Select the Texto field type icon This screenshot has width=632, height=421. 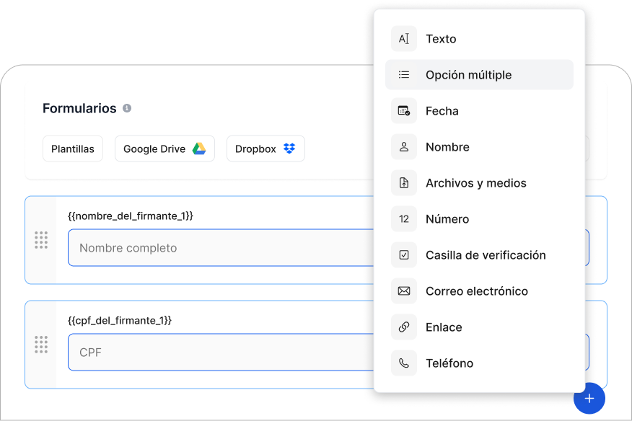pyautogui.click(x=404, y=39)
